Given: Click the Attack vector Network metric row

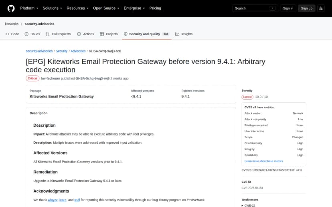Looking at the screenshot, I should [274, 113].
